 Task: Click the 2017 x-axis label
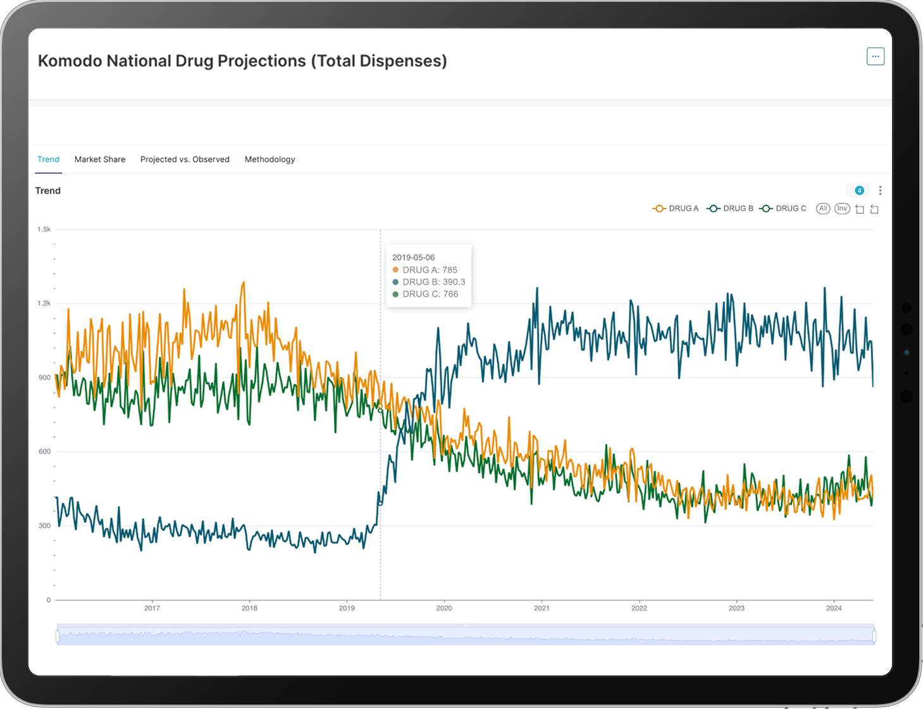point(152,608)
